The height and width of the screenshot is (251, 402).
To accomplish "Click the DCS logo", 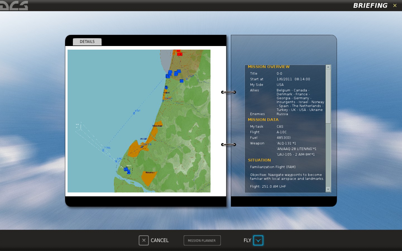I will click(14, 5).
